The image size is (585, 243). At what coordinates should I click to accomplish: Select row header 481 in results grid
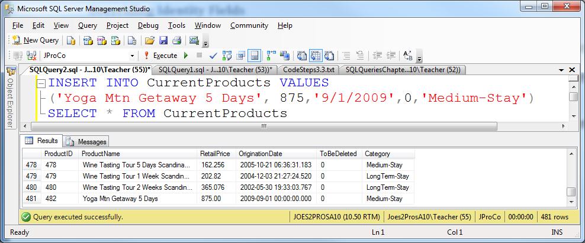(x=31, y=199)
